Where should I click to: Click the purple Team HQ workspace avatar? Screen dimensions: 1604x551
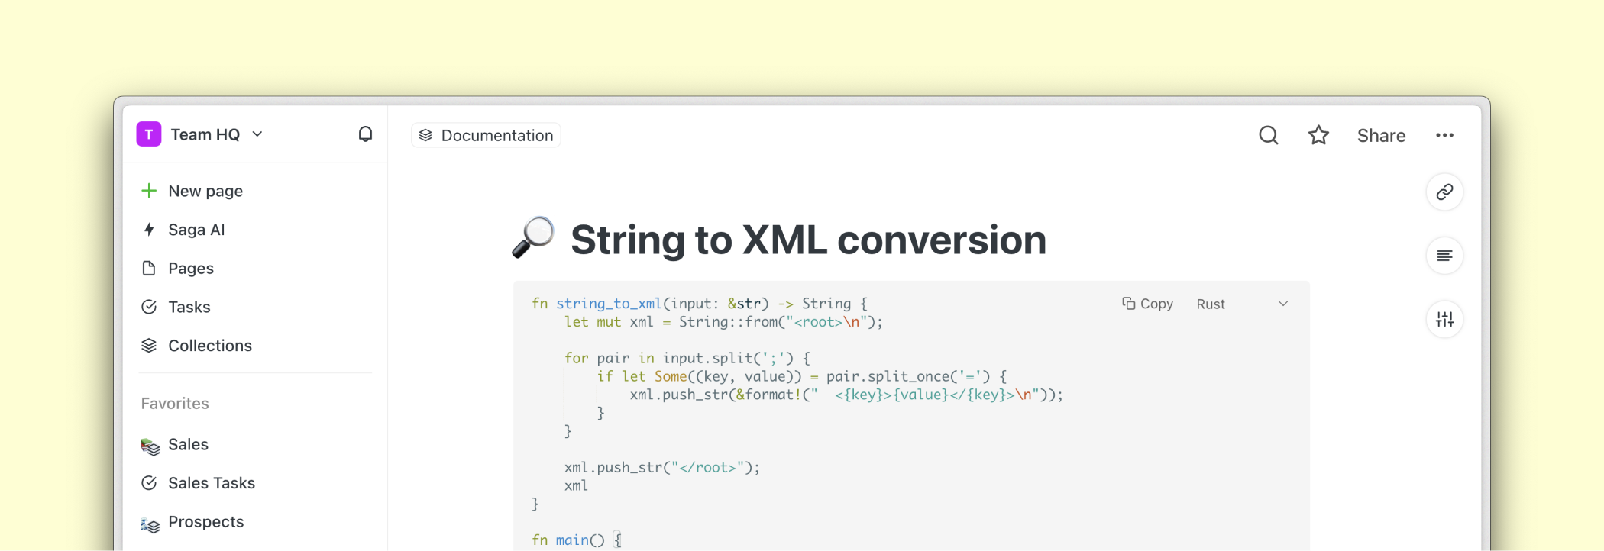click(149, 134)
